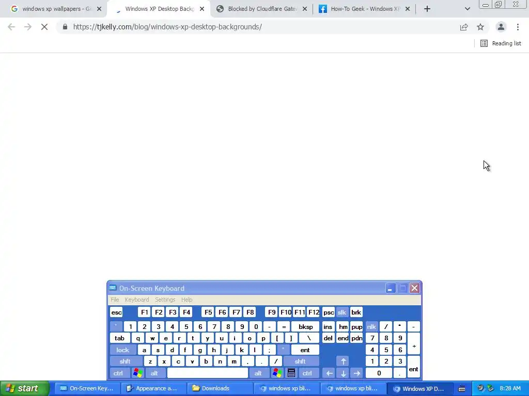Image resolution: width=529 pixels, height=396 pixels.
Task: View the site lock security info
Action: tap(65, 27)
